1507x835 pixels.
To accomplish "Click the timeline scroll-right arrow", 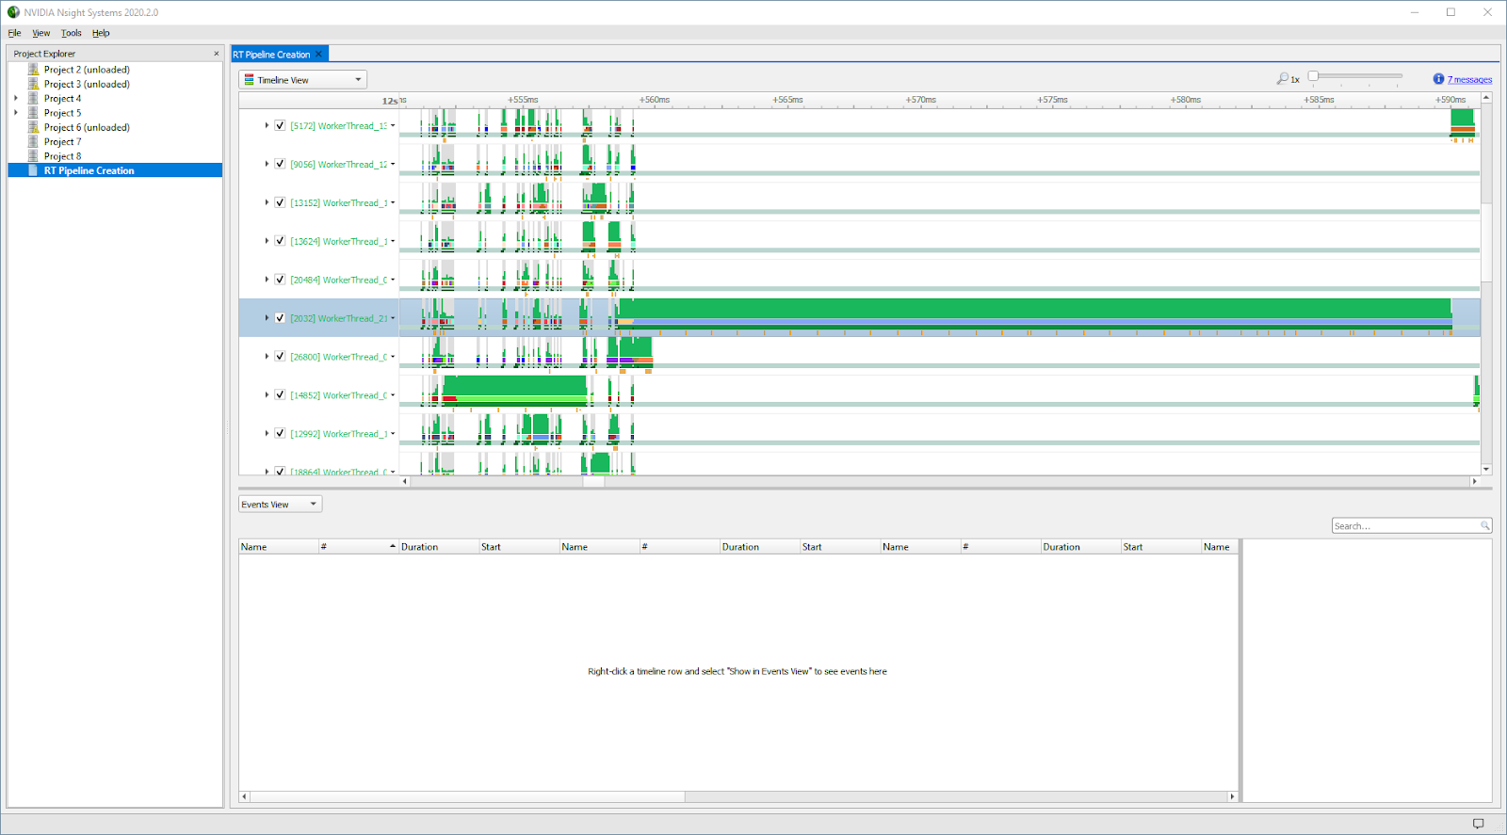I will pyautogui.click(x=1475, y=481).
